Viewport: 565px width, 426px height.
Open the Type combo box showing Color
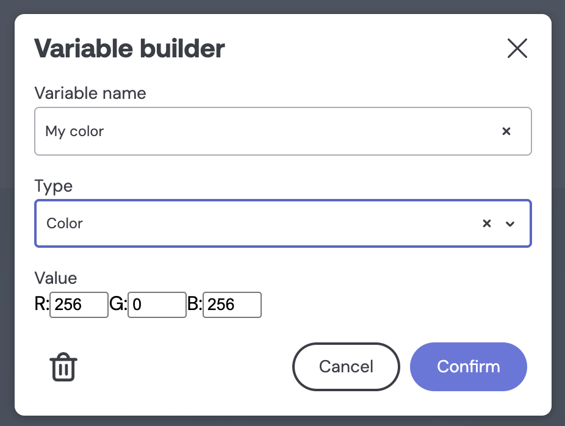click(x=283, y=223)
